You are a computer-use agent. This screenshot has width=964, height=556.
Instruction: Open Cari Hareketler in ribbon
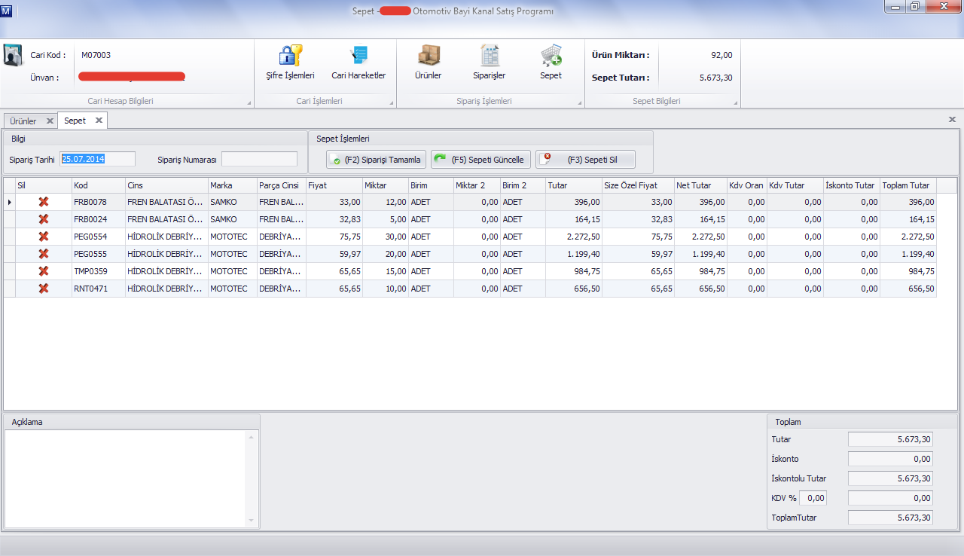coord(358,56)
